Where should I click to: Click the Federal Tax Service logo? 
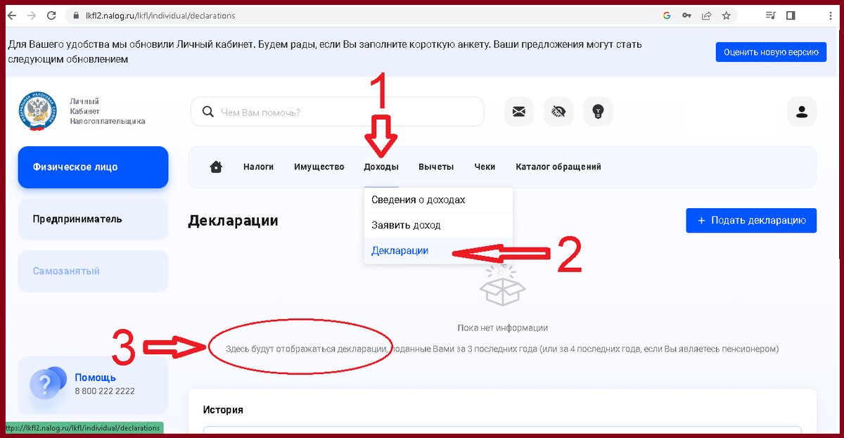37,112
